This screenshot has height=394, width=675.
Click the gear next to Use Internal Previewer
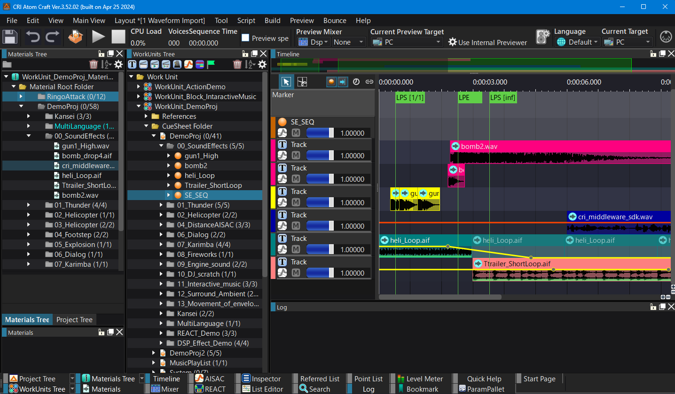(x=452, y=42)
